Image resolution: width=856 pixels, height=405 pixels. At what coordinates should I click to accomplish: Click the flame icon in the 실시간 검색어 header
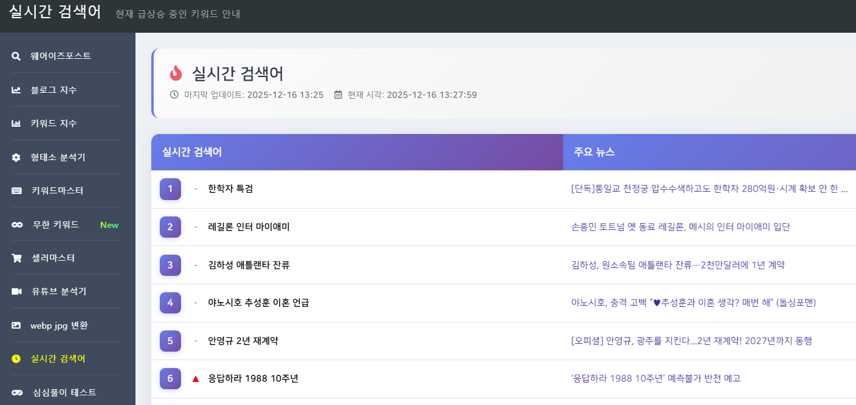tap(176, 73)
